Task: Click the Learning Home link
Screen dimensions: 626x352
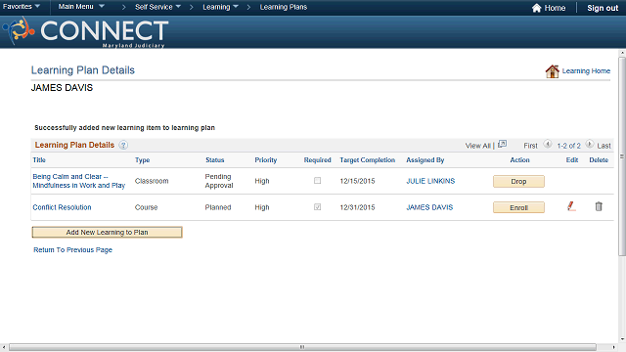Action: pyautogui.click(x=586, y=71)
